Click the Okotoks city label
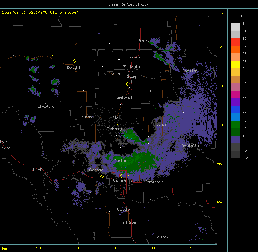The image size is (258, 252). click(123, 210)
